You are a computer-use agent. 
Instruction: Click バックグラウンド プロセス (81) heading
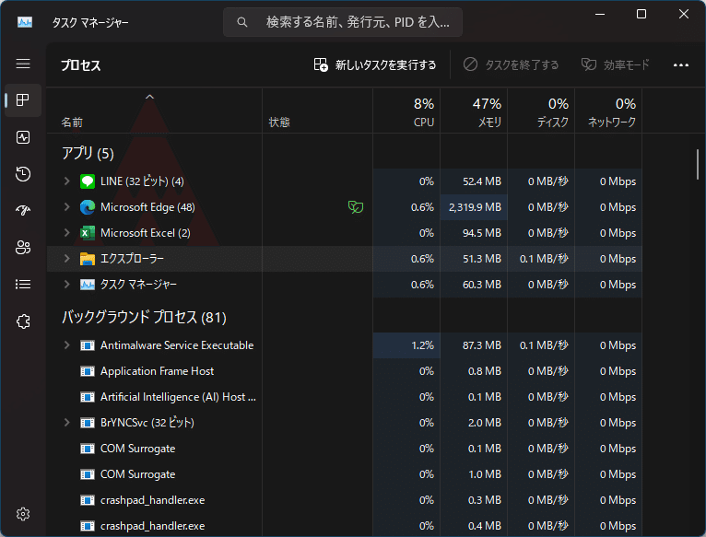click(x=144, y=318)
